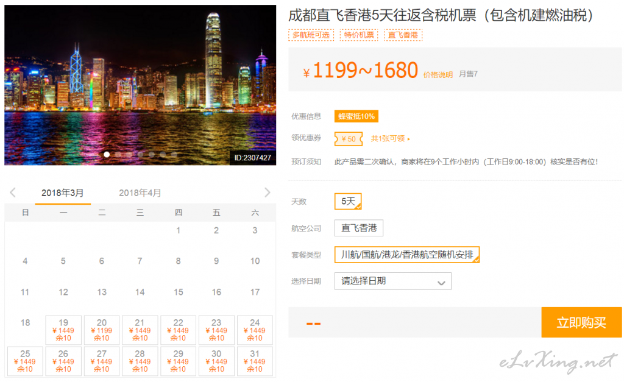
Task: Select March 31 date cell
Action: point(255,361)
